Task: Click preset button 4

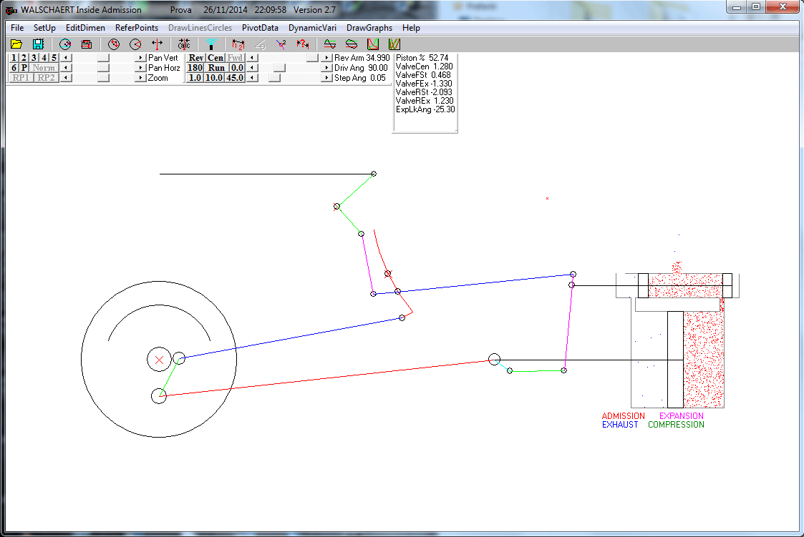Action: (44, 58)
